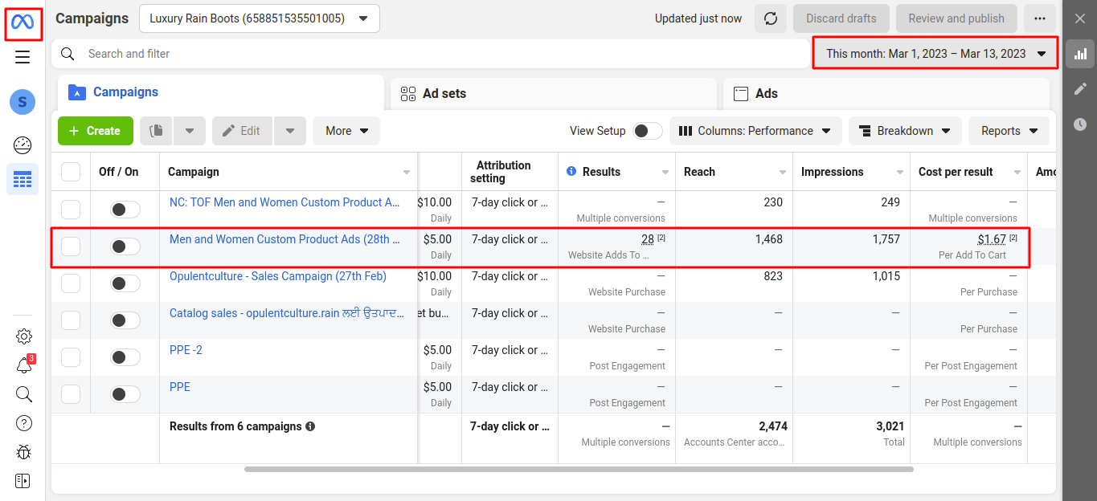This screenshot has width=1097, height=501.
Task: Click the green Create button
Action: click(95, 131)
